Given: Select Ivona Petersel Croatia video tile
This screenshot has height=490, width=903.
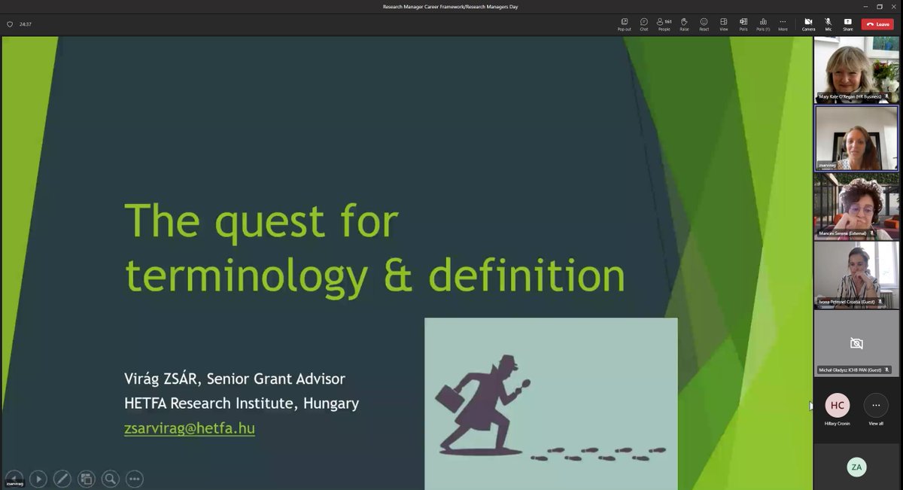Looking at the screenshot, I should (x=856, y=275).
